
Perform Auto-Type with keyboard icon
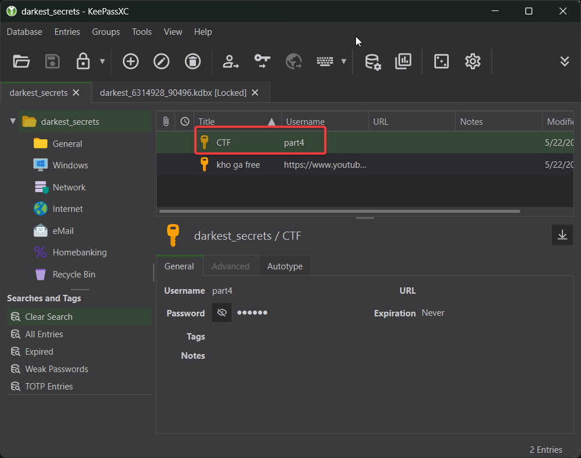pyautogui.click(x=325, y=61)
